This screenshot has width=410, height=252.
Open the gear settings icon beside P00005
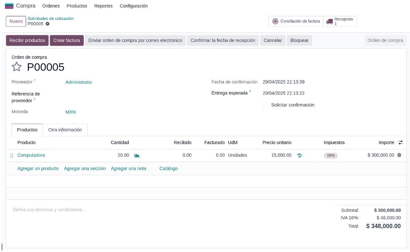[x=47, y=24]
